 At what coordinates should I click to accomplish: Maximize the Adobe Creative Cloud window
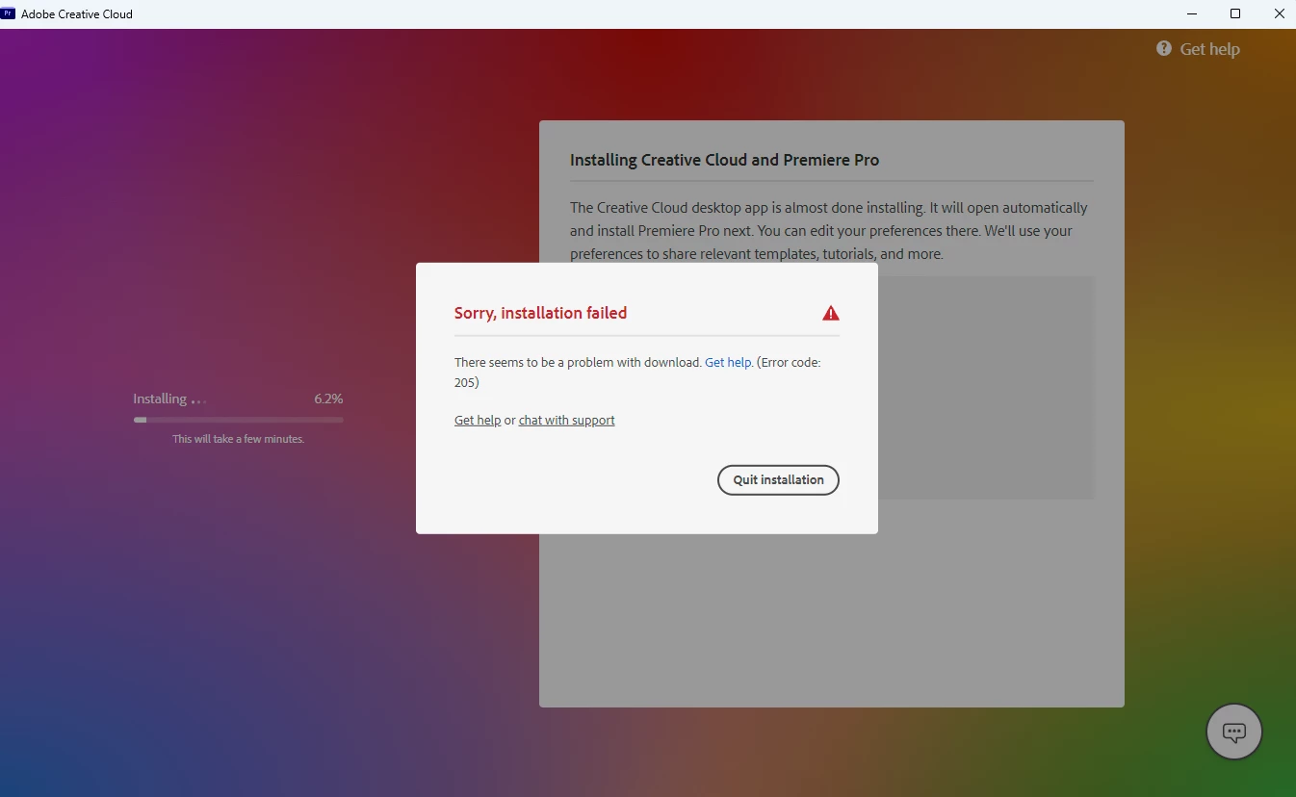pos(1235,13)
